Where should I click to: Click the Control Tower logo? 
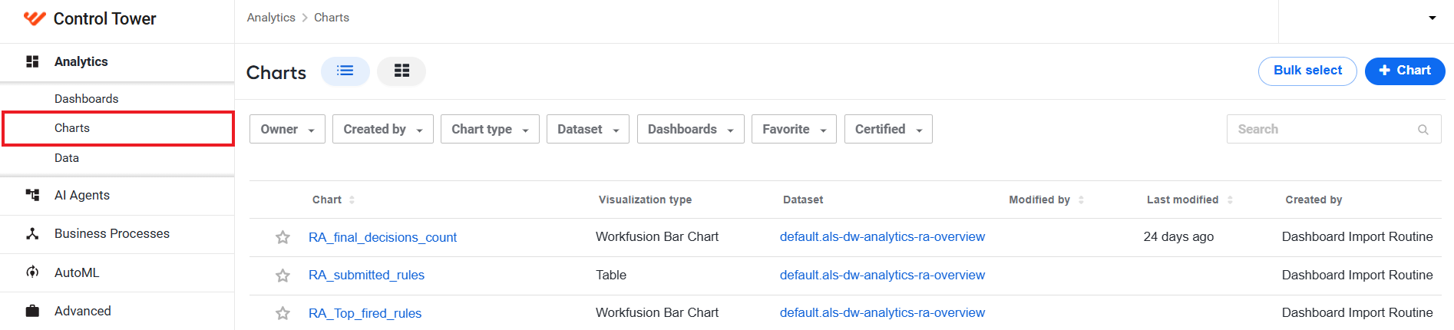pyautogui.click(x=35, y=18)
